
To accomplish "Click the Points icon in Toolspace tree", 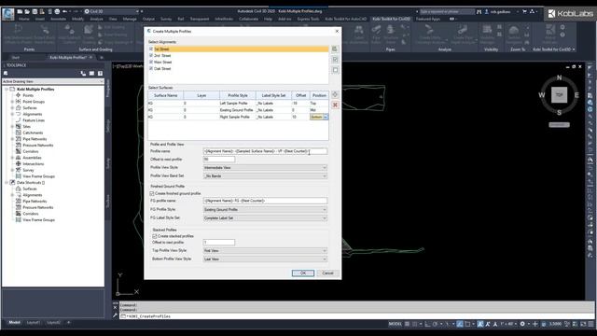I will coord(18,95).
